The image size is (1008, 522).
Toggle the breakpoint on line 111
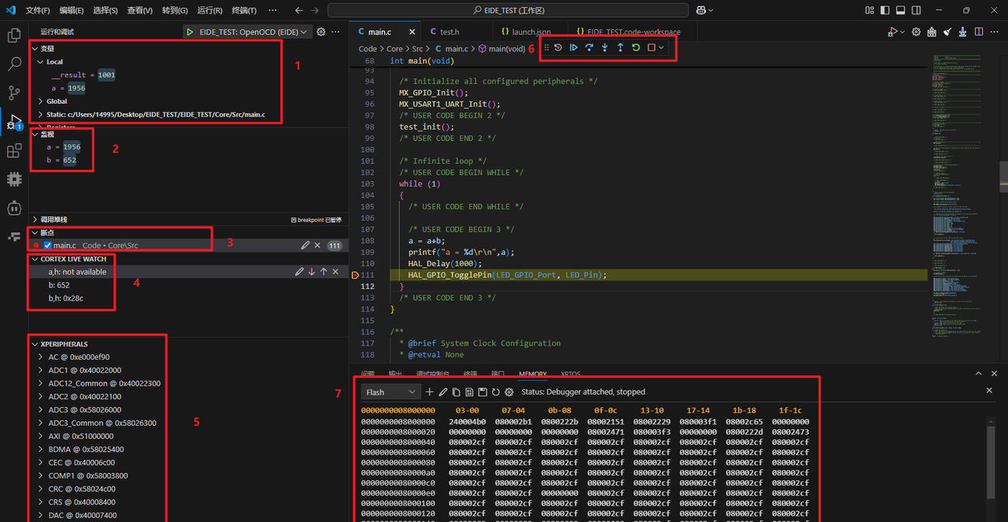coord(354,275)
